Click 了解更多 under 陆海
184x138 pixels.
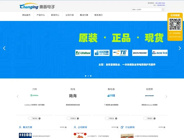(x=73, y=118)
